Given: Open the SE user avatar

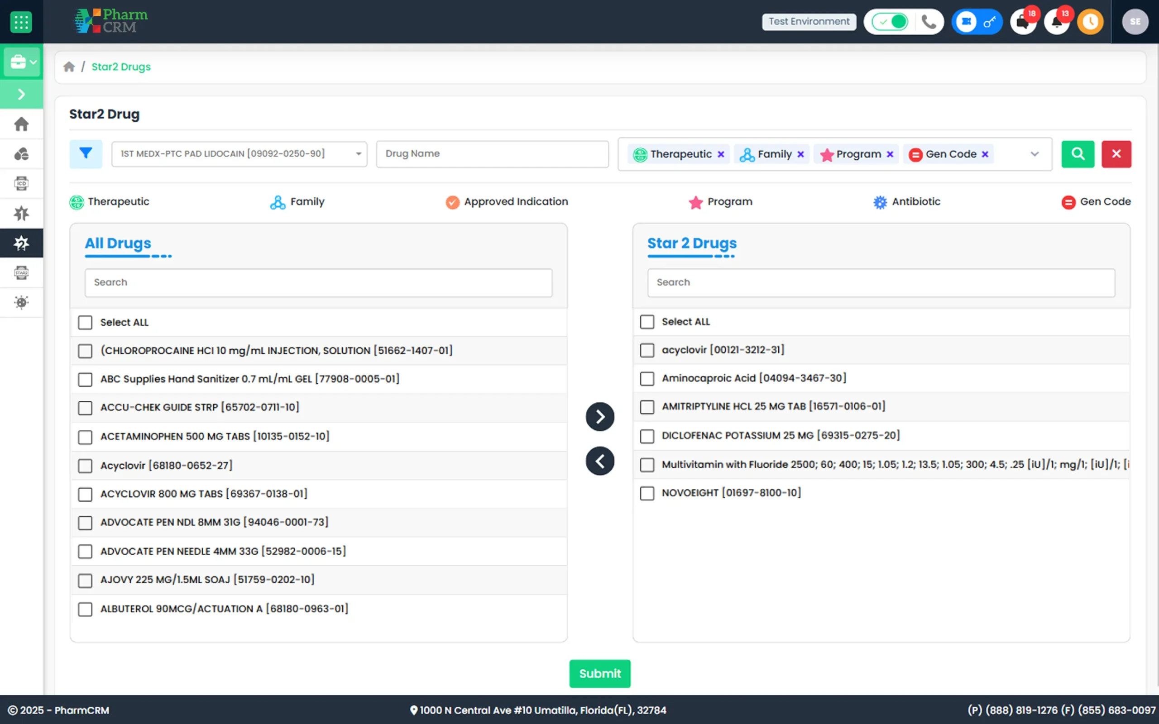Looking at the screenshot, I should (1135, 22).
